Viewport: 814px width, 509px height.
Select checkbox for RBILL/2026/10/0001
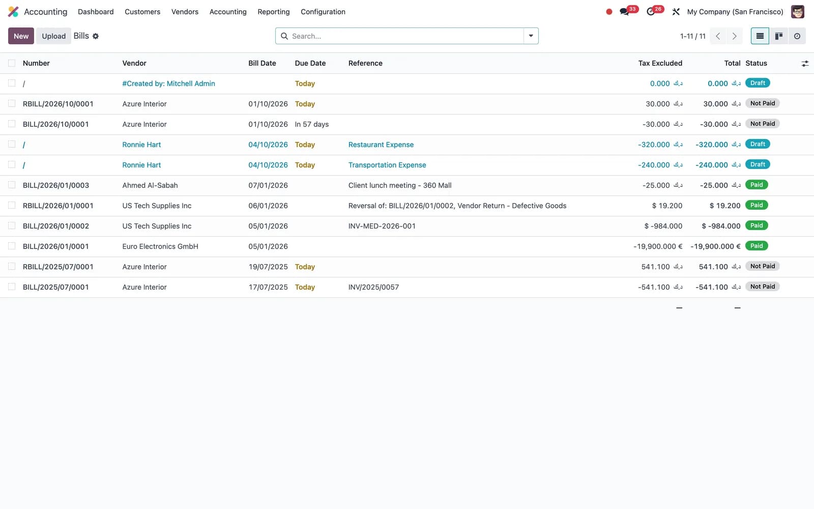point(12,103)
